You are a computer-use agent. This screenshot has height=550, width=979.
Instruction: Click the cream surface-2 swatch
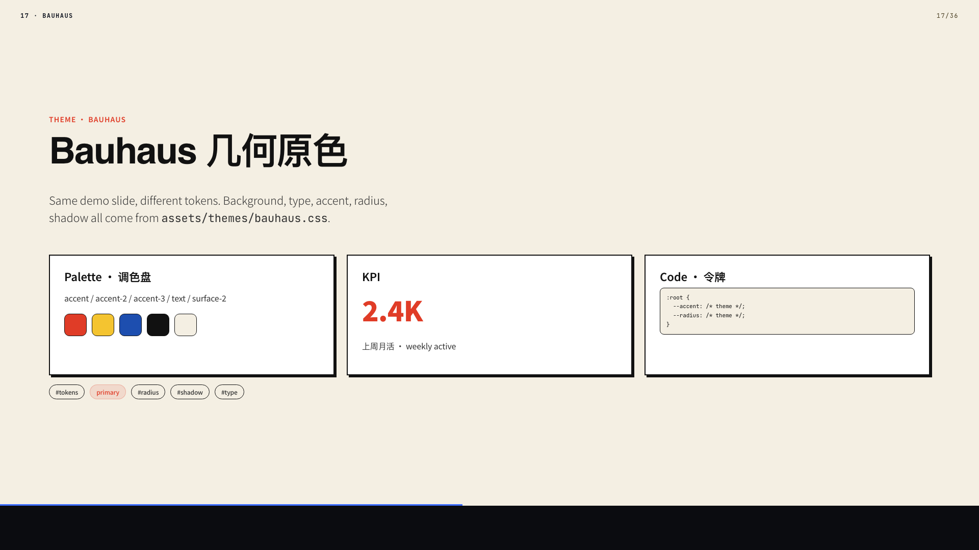(x=186, y=325)
